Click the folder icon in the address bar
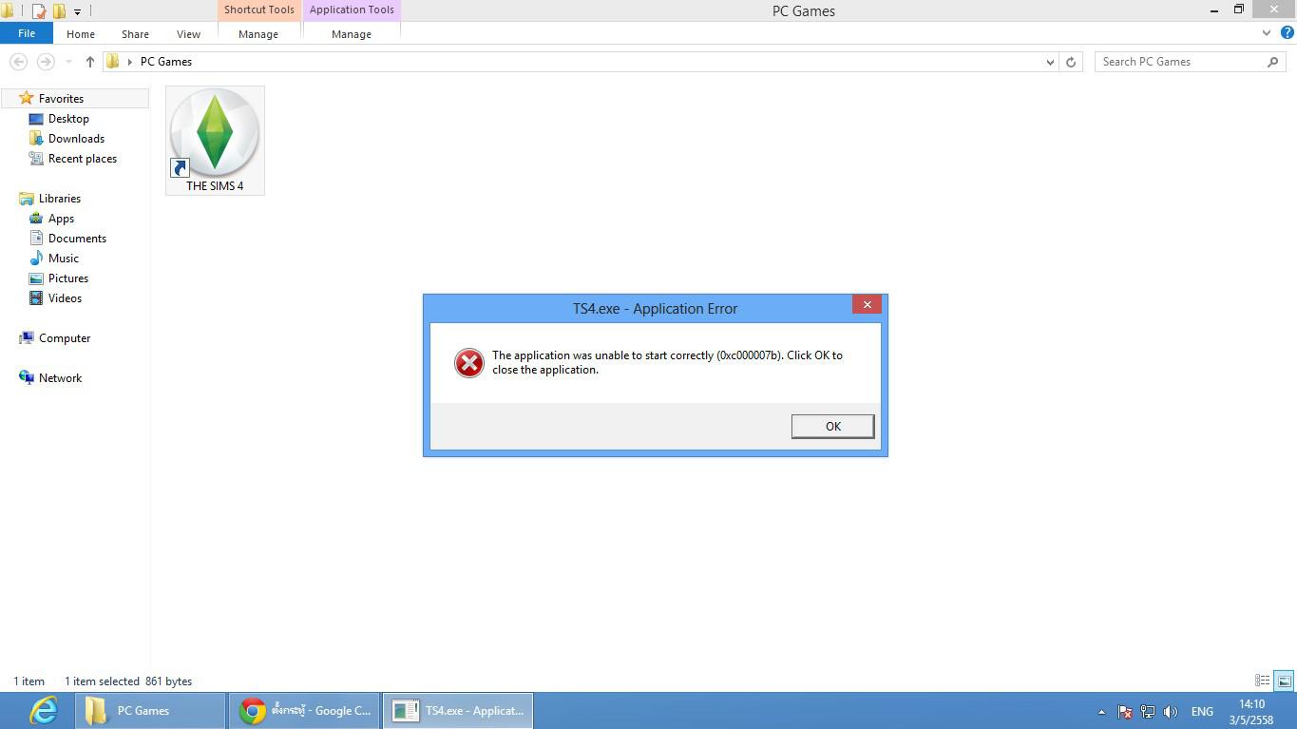The height and width of the screenshot is (729, 1297). click(x=113, y=61)
